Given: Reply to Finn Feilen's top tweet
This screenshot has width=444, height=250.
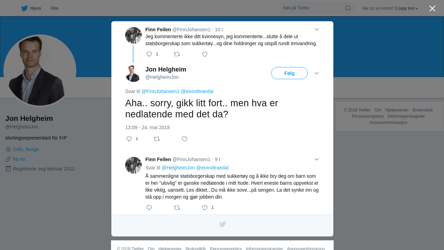Looking at the screenshot, I should pos(149,54).
